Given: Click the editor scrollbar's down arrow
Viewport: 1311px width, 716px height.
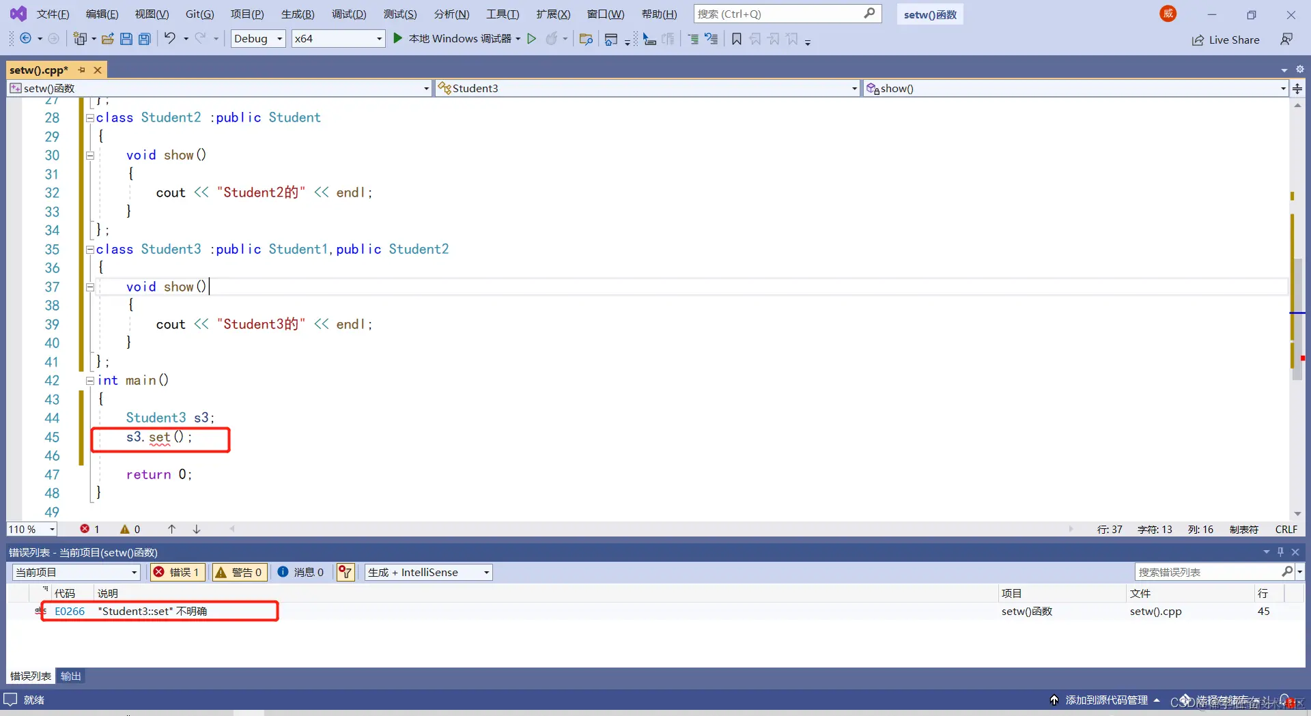Looking at the screenshot, I should tap(1297, 514).
